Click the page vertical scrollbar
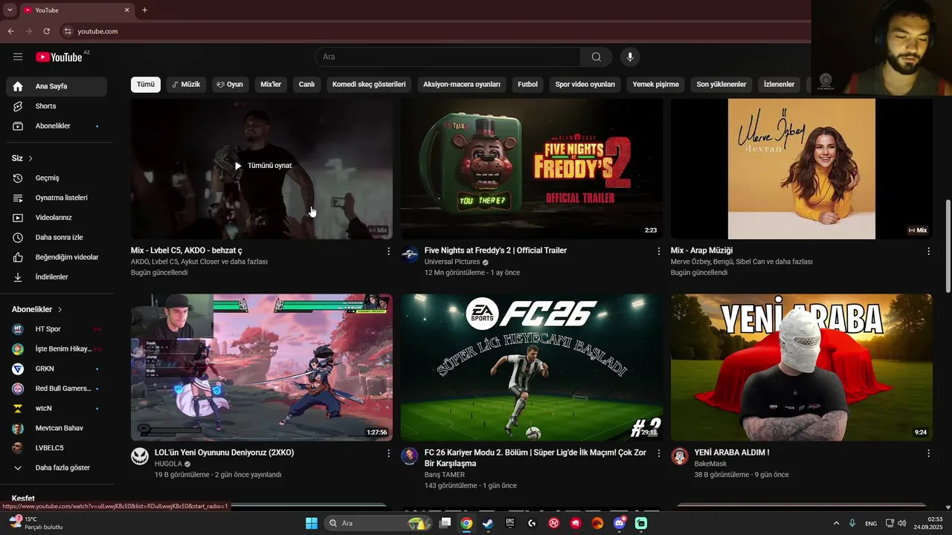Viewport: 952px width, 535px height. tap(948, 245)
